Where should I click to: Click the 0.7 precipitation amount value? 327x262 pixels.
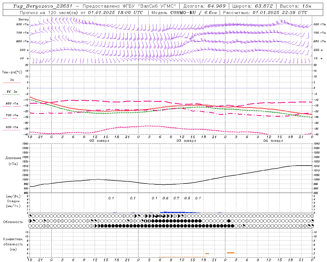pos(176,198)
